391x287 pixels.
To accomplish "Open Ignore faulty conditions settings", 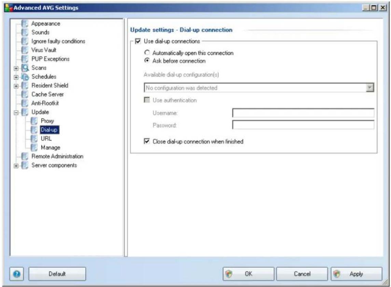I will click(58, 41).
